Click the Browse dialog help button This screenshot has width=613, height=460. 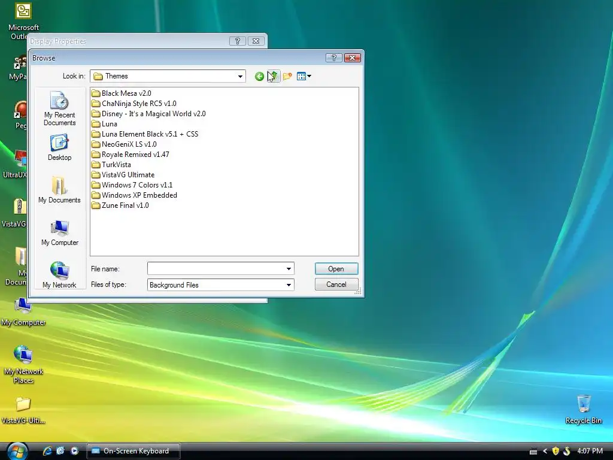[x=334, y=58]
